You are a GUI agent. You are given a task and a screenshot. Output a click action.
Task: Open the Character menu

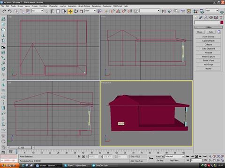point(53,6)
